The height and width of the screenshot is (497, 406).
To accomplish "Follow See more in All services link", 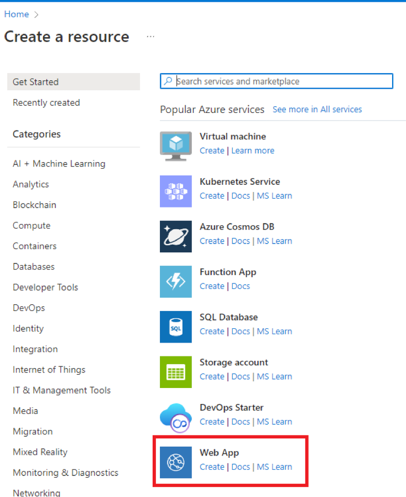I will tap(317, 110).
